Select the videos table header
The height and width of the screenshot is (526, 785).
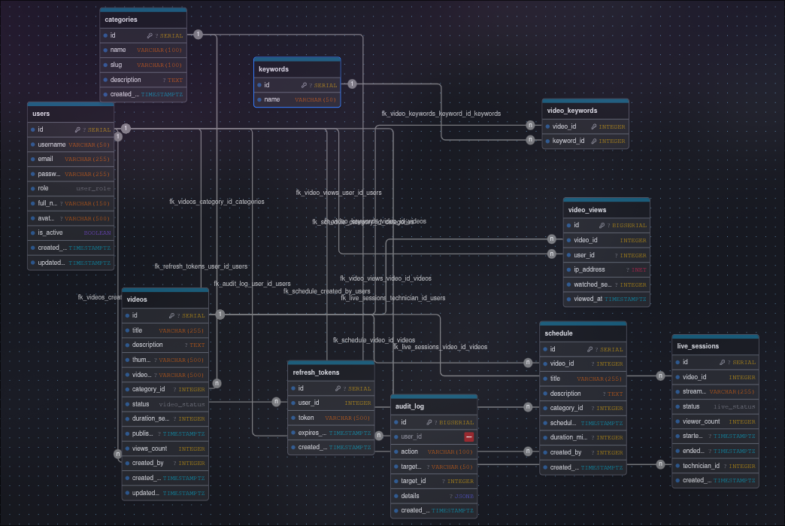165,299
